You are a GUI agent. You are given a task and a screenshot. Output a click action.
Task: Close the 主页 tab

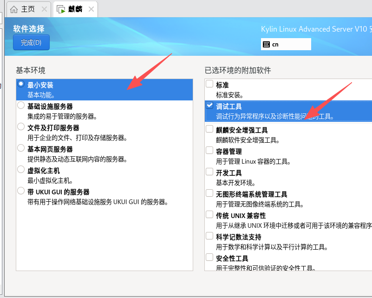(44, 9)
